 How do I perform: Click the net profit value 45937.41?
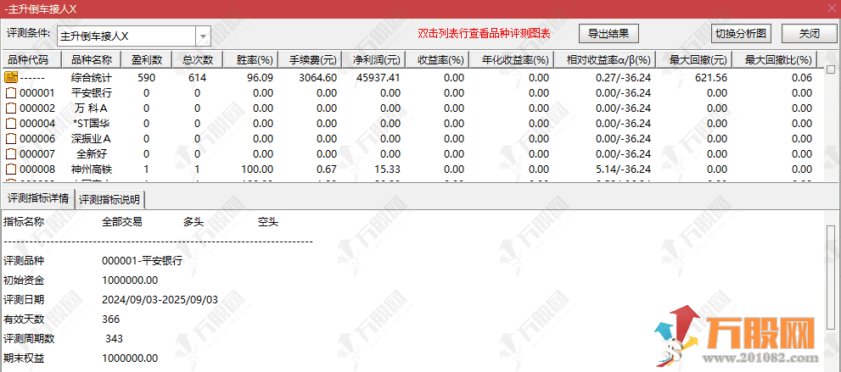[x=378, y=78]
